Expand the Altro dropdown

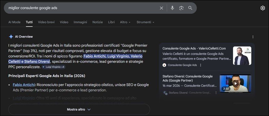pos(125,22)
